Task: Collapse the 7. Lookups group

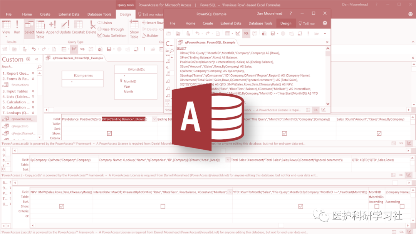Action: 33,113
